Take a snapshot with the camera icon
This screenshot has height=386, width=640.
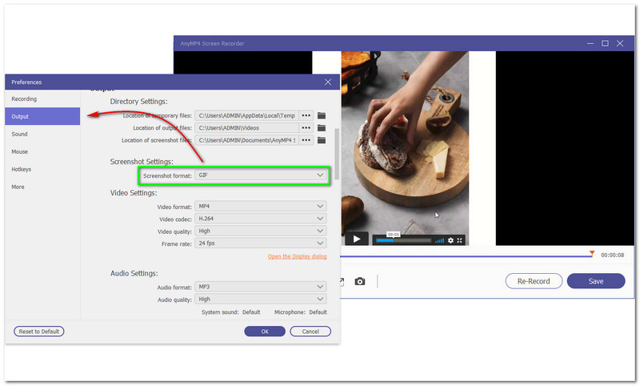[x=360, y=281]
